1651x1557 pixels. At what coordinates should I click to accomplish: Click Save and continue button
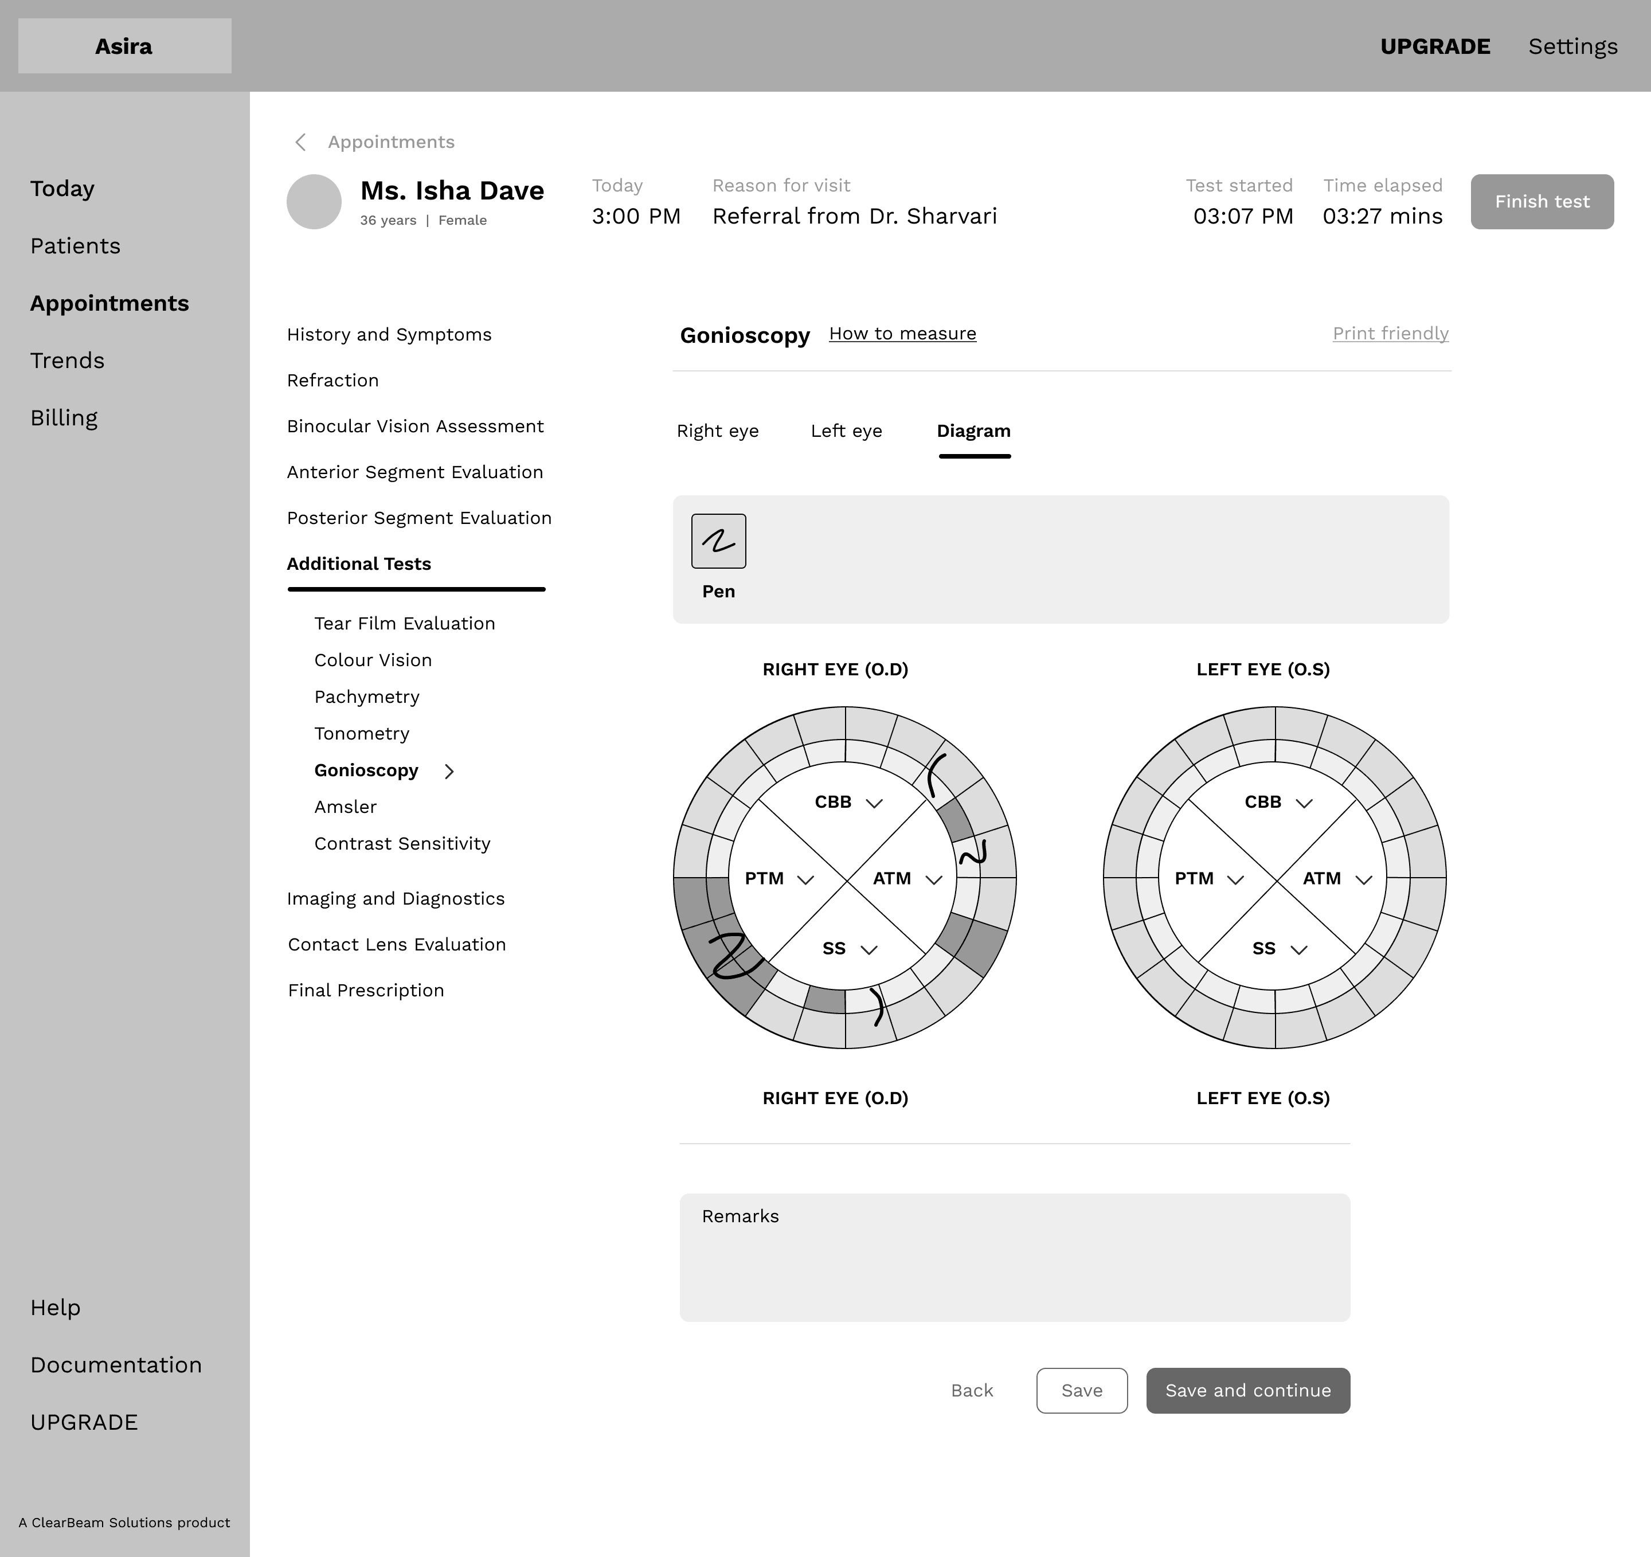point(1247,1390)
